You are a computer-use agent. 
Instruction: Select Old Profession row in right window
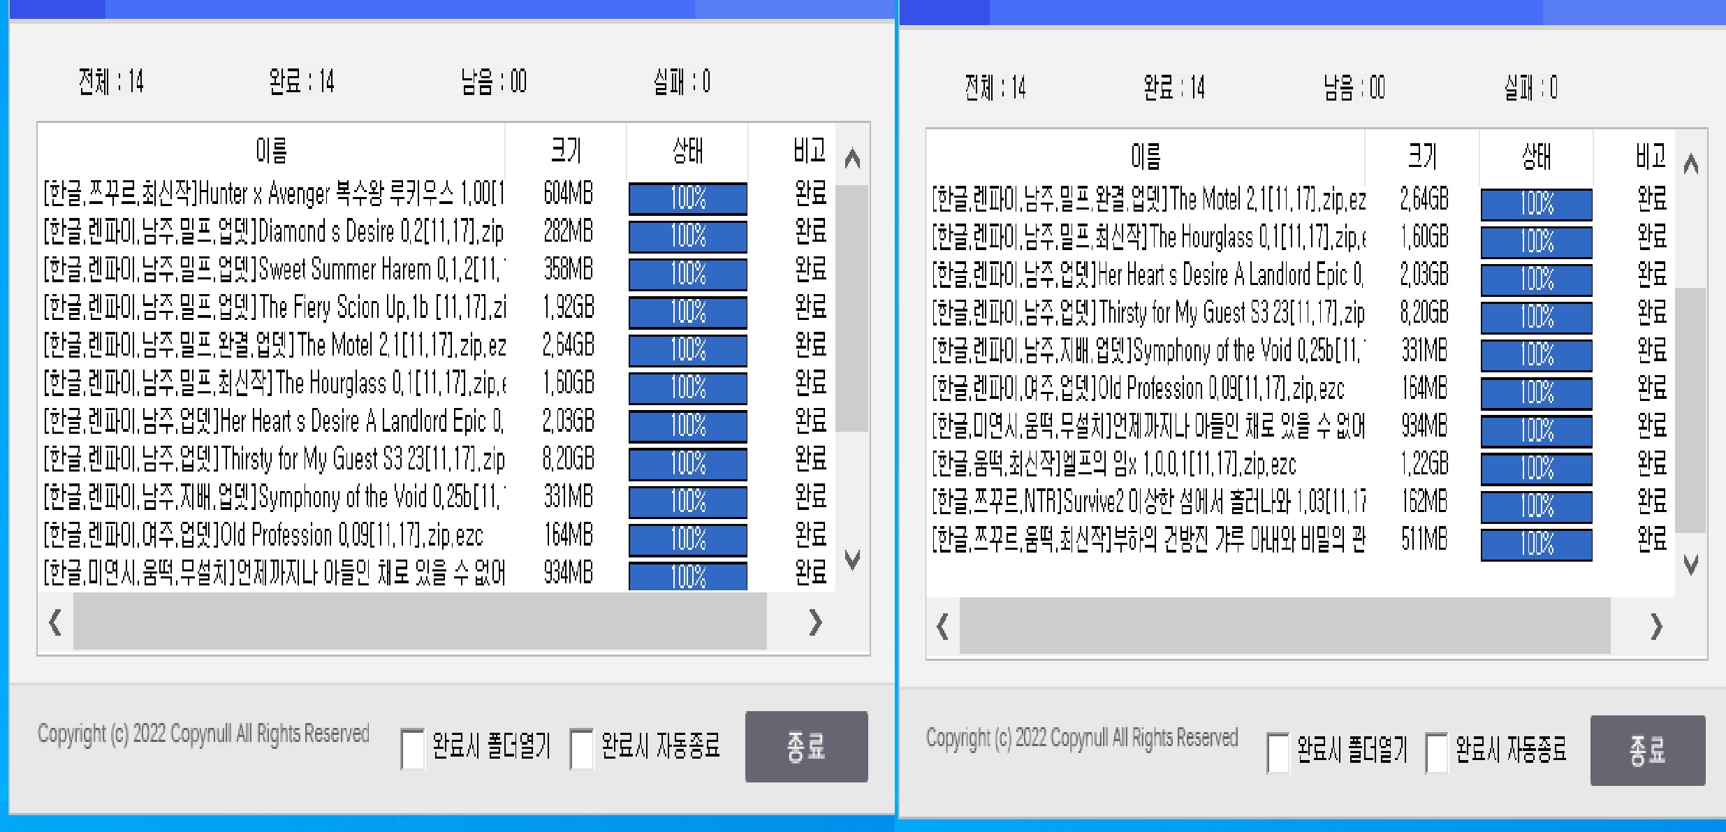click(x=1146, y=388)
